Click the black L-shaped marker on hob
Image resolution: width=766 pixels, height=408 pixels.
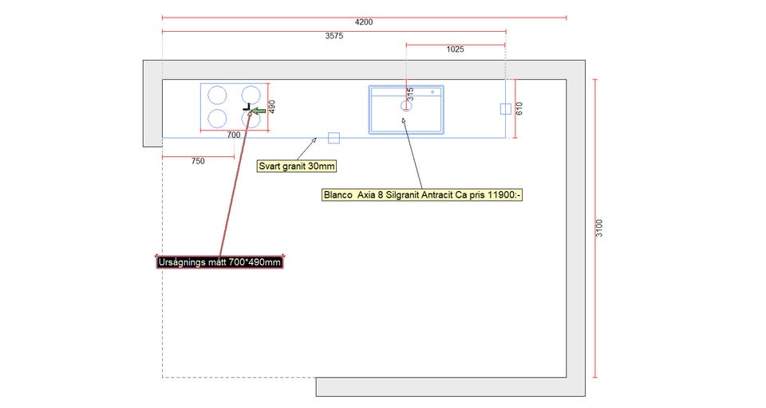[x=247, y=107]
